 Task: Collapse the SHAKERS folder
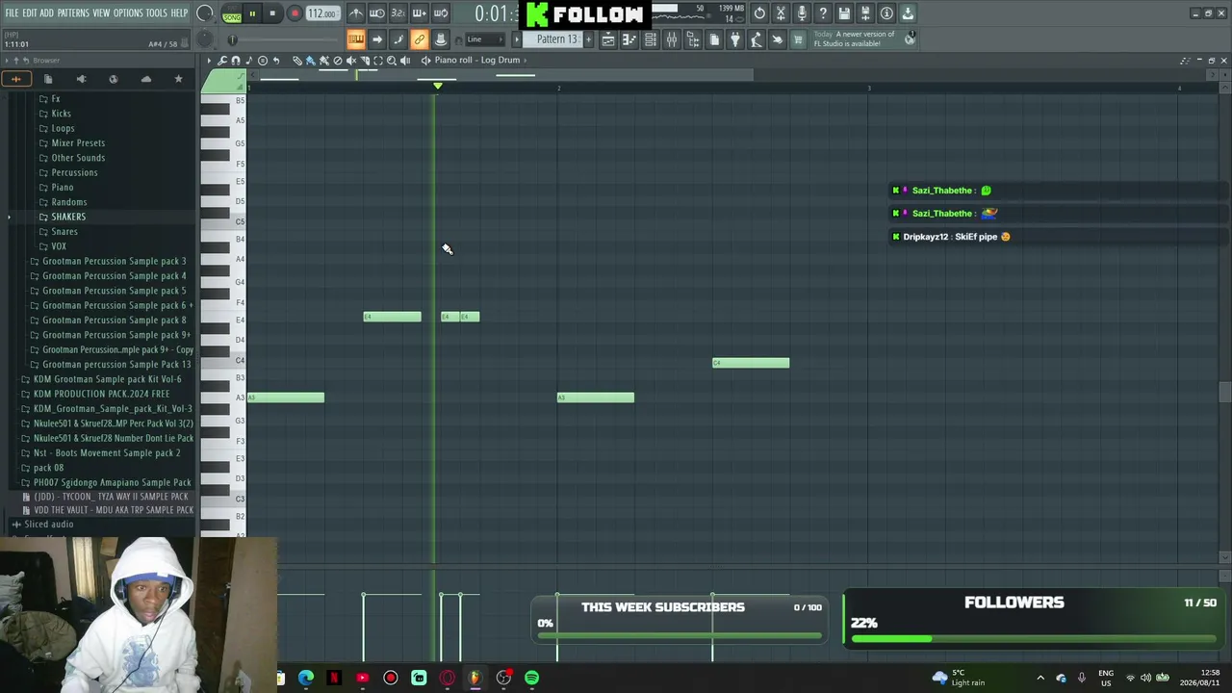pyautogui.click(x=68, y=217)
